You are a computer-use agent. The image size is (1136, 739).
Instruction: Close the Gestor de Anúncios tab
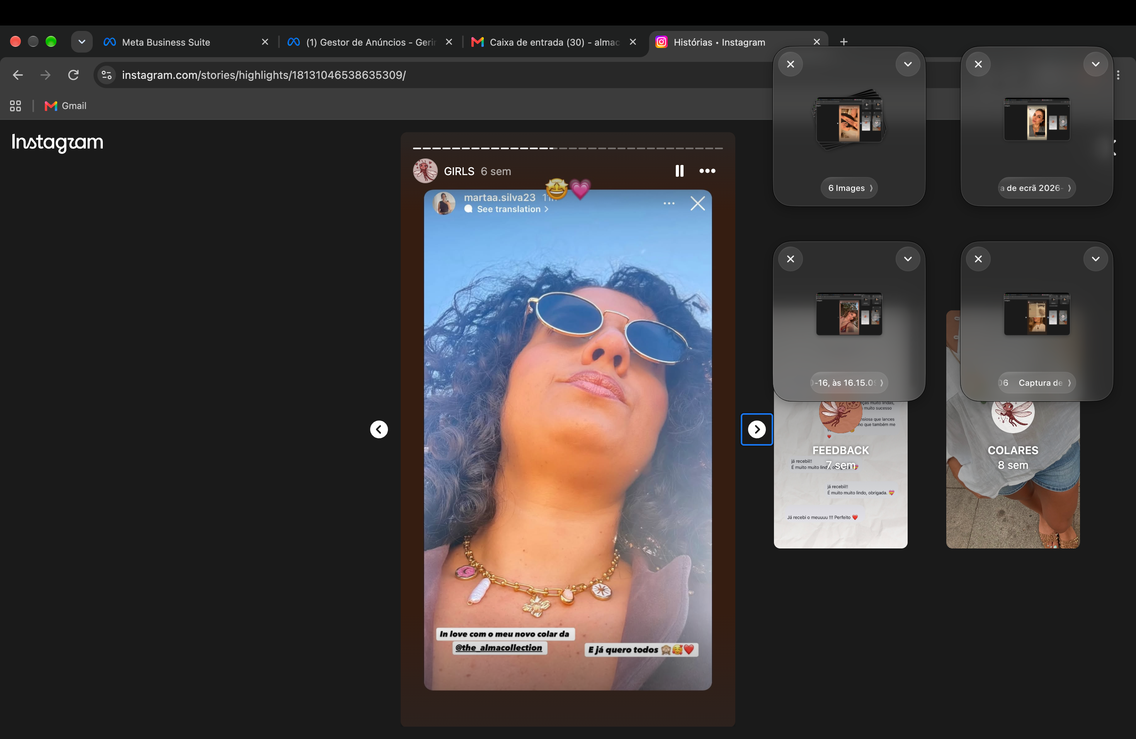coord(449,42)
